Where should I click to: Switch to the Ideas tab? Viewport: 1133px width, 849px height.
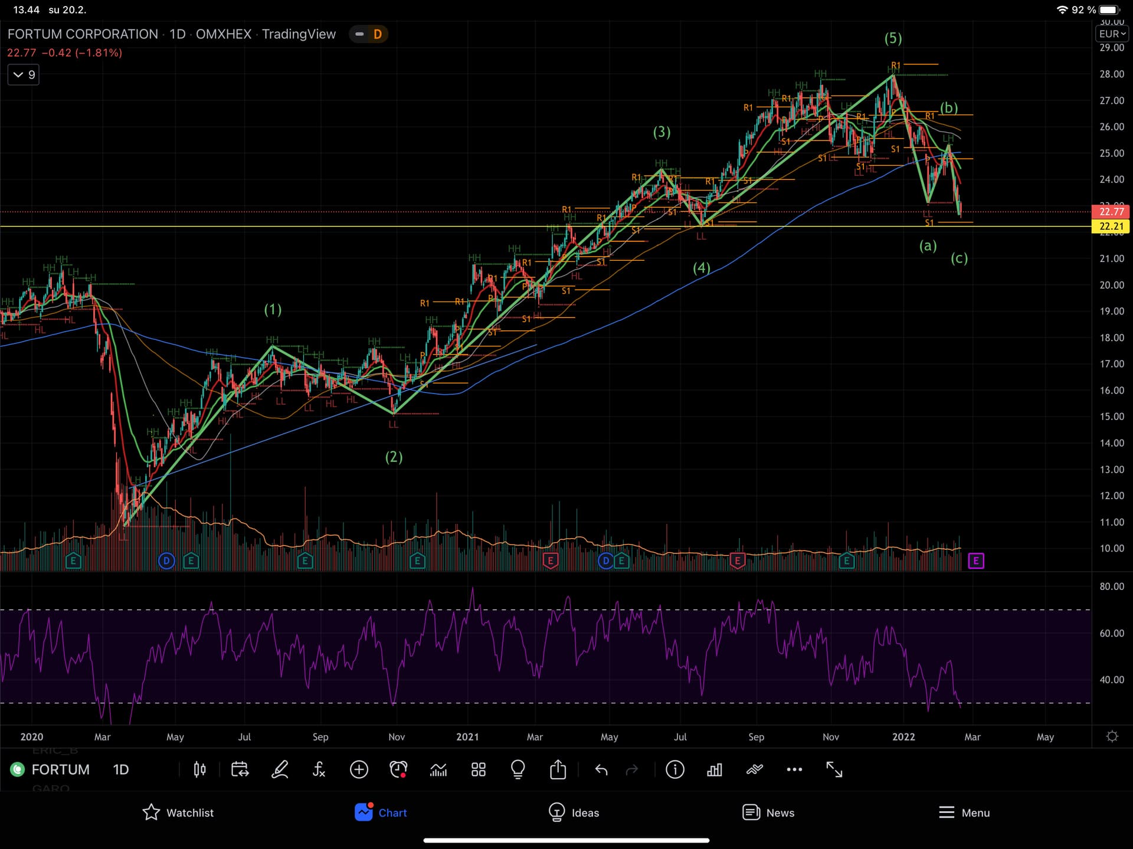tap(574, 812)
